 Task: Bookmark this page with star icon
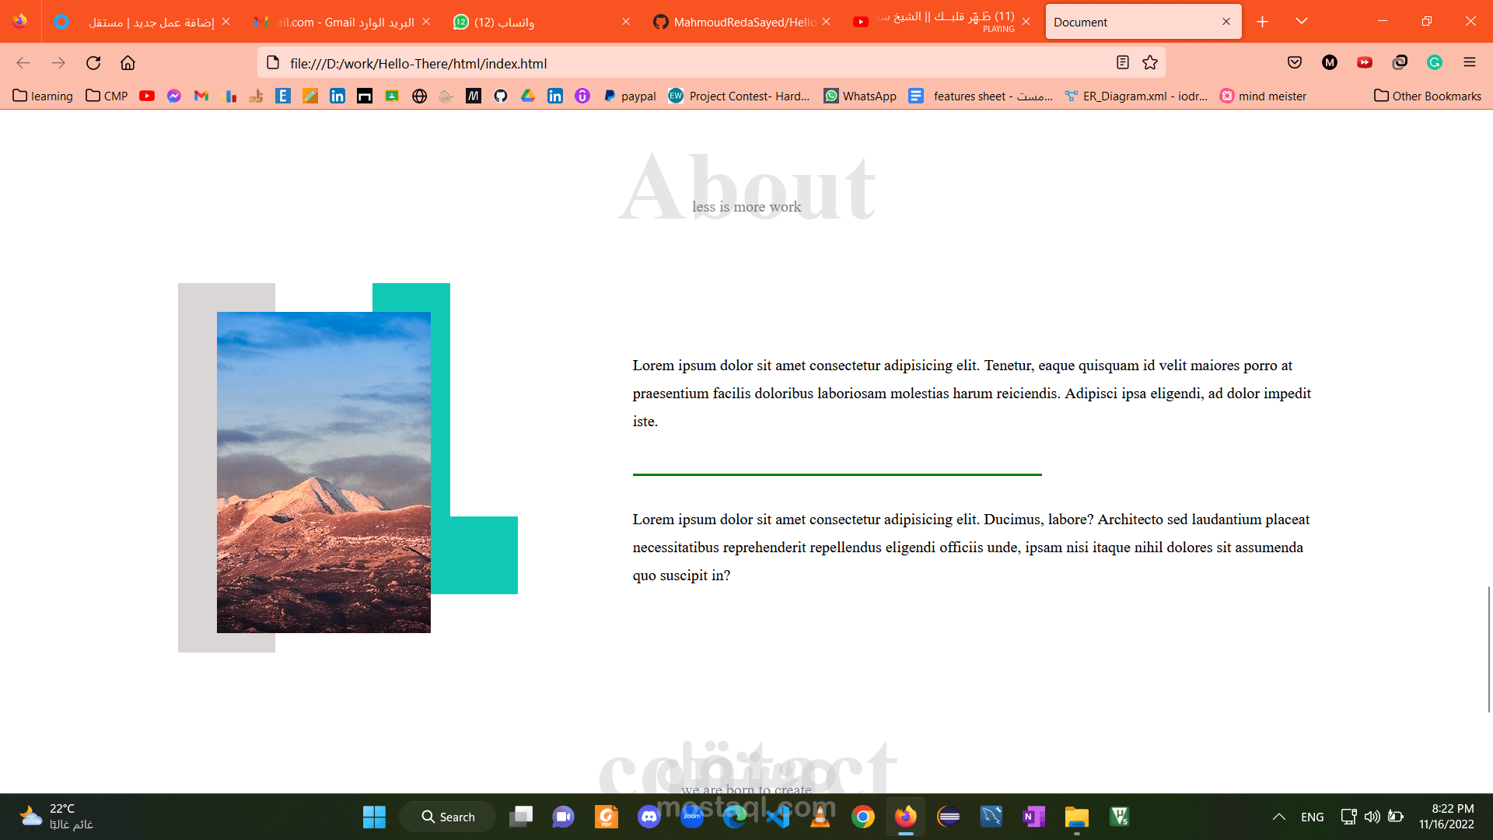[x=1150, y=63]
